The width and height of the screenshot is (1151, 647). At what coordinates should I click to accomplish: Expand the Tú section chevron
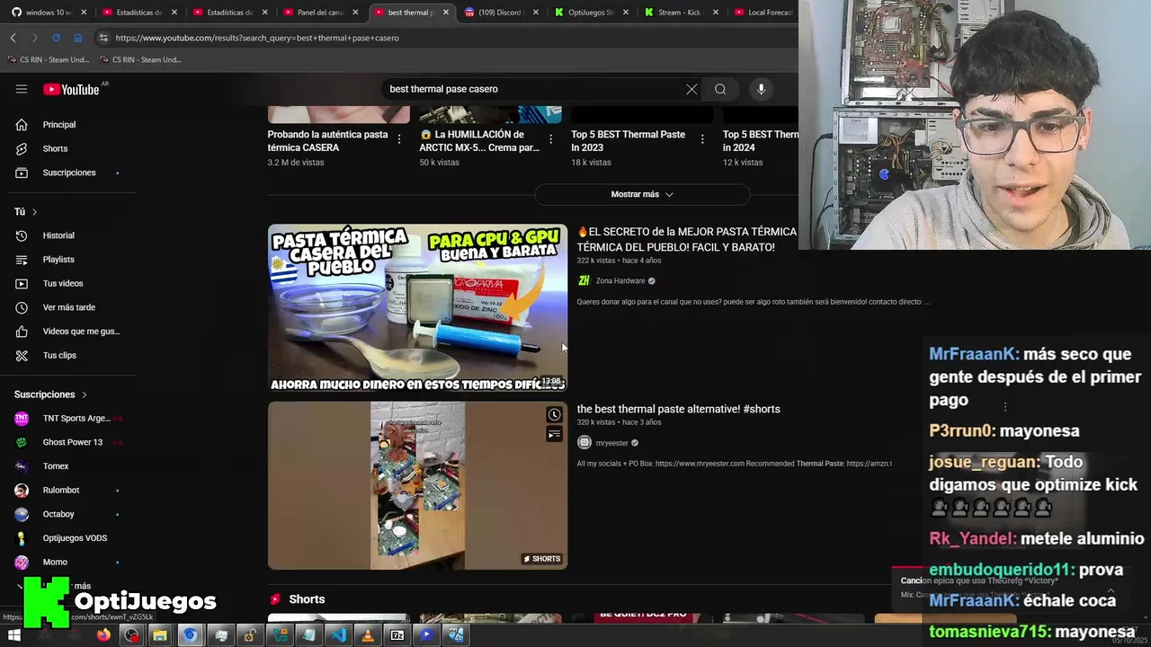tap(34, 211)
